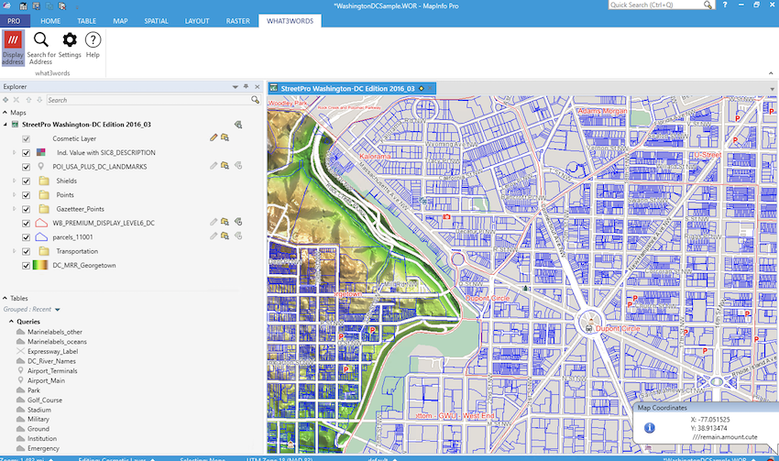Expand the Transportation layer group
Image resolution: width=779 pixels, height=461 pixels.
click(15, 251)
